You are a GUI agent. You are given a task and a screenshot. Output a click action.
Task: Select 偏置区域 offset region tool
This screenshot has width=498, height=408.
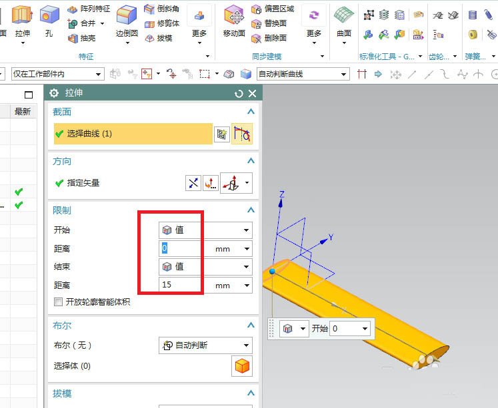273,9
